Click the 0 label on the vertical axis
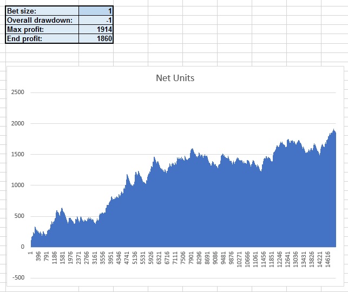 (x=22, y=247)
